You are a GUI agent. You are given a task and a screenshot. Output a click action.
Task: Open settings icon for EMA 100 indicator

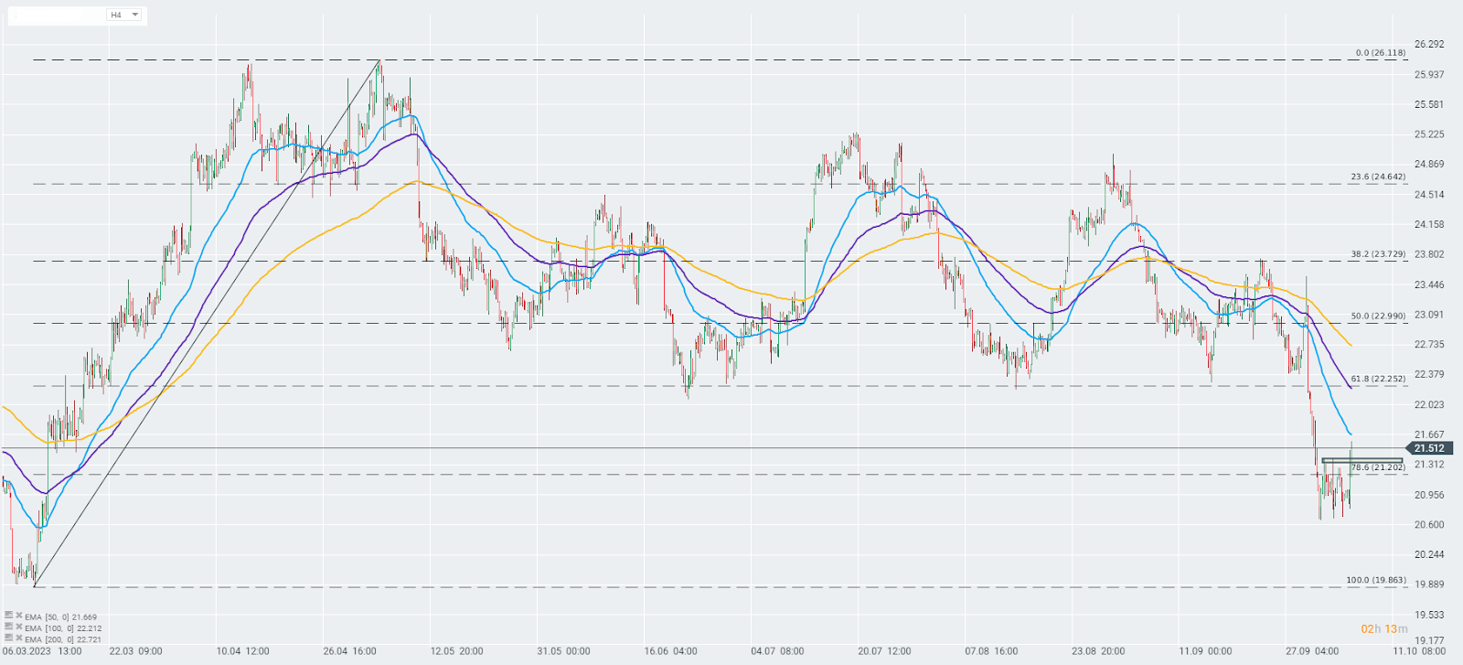(8, 627)
